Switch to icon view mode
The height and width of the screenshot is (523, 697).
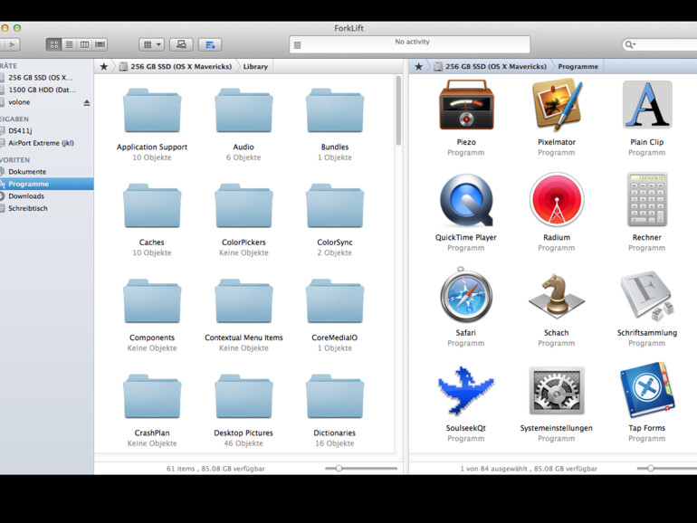click(54, 44)
